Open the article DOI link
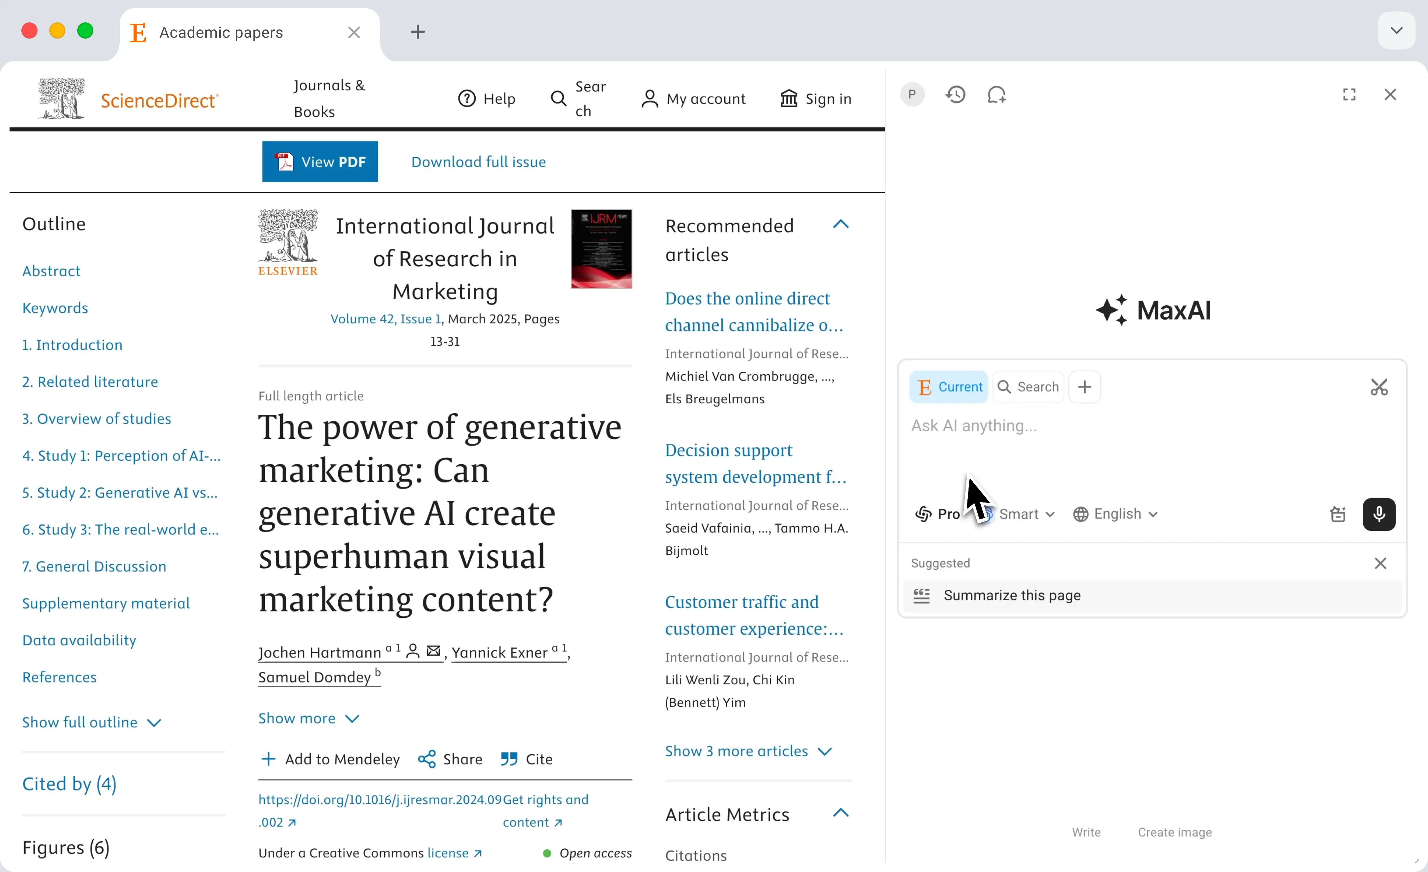The image size is (1428, 872). 380,811
